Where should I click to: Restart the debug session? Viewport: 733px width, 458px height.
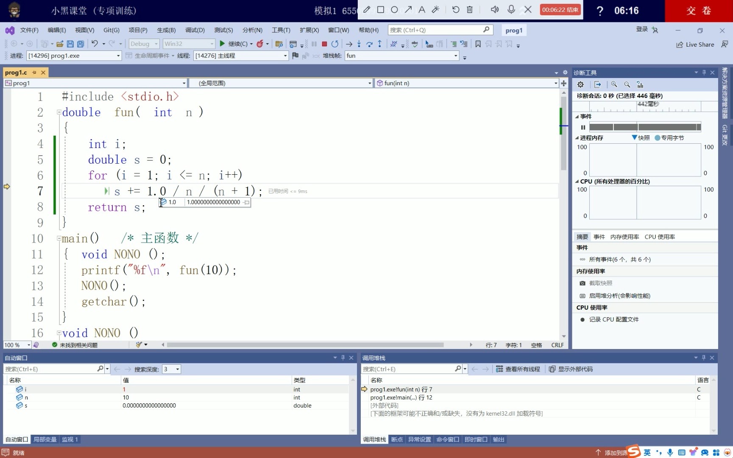(x=335, y=44)
